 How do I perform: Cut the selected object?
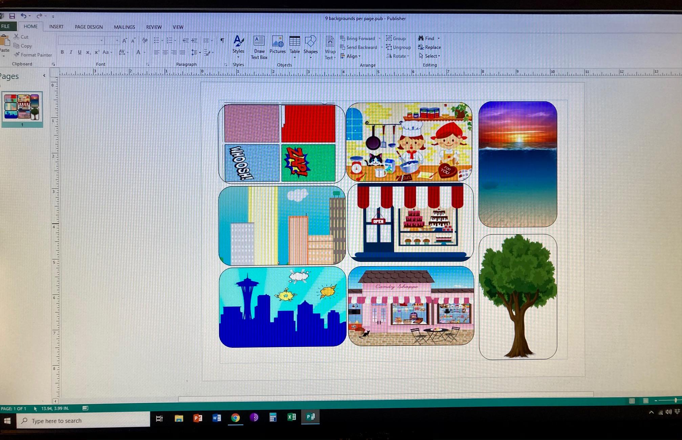click(x=21, y=37)
